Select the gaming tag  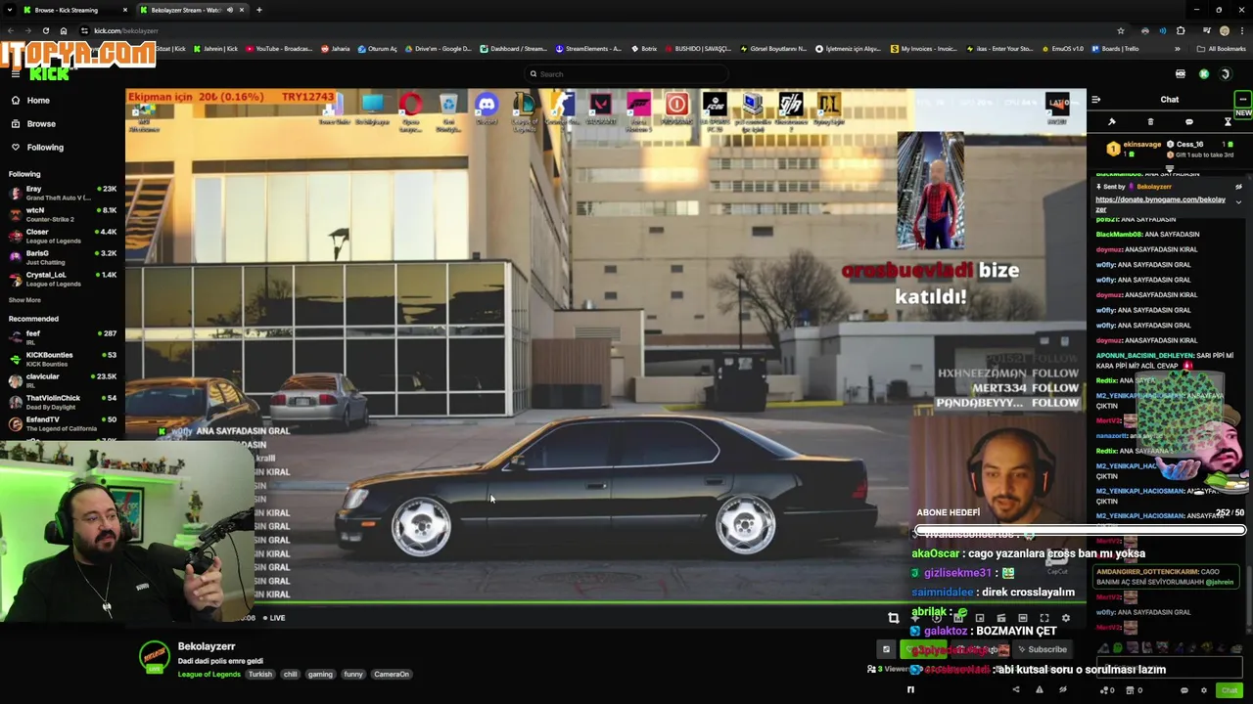tap(320, 674)
